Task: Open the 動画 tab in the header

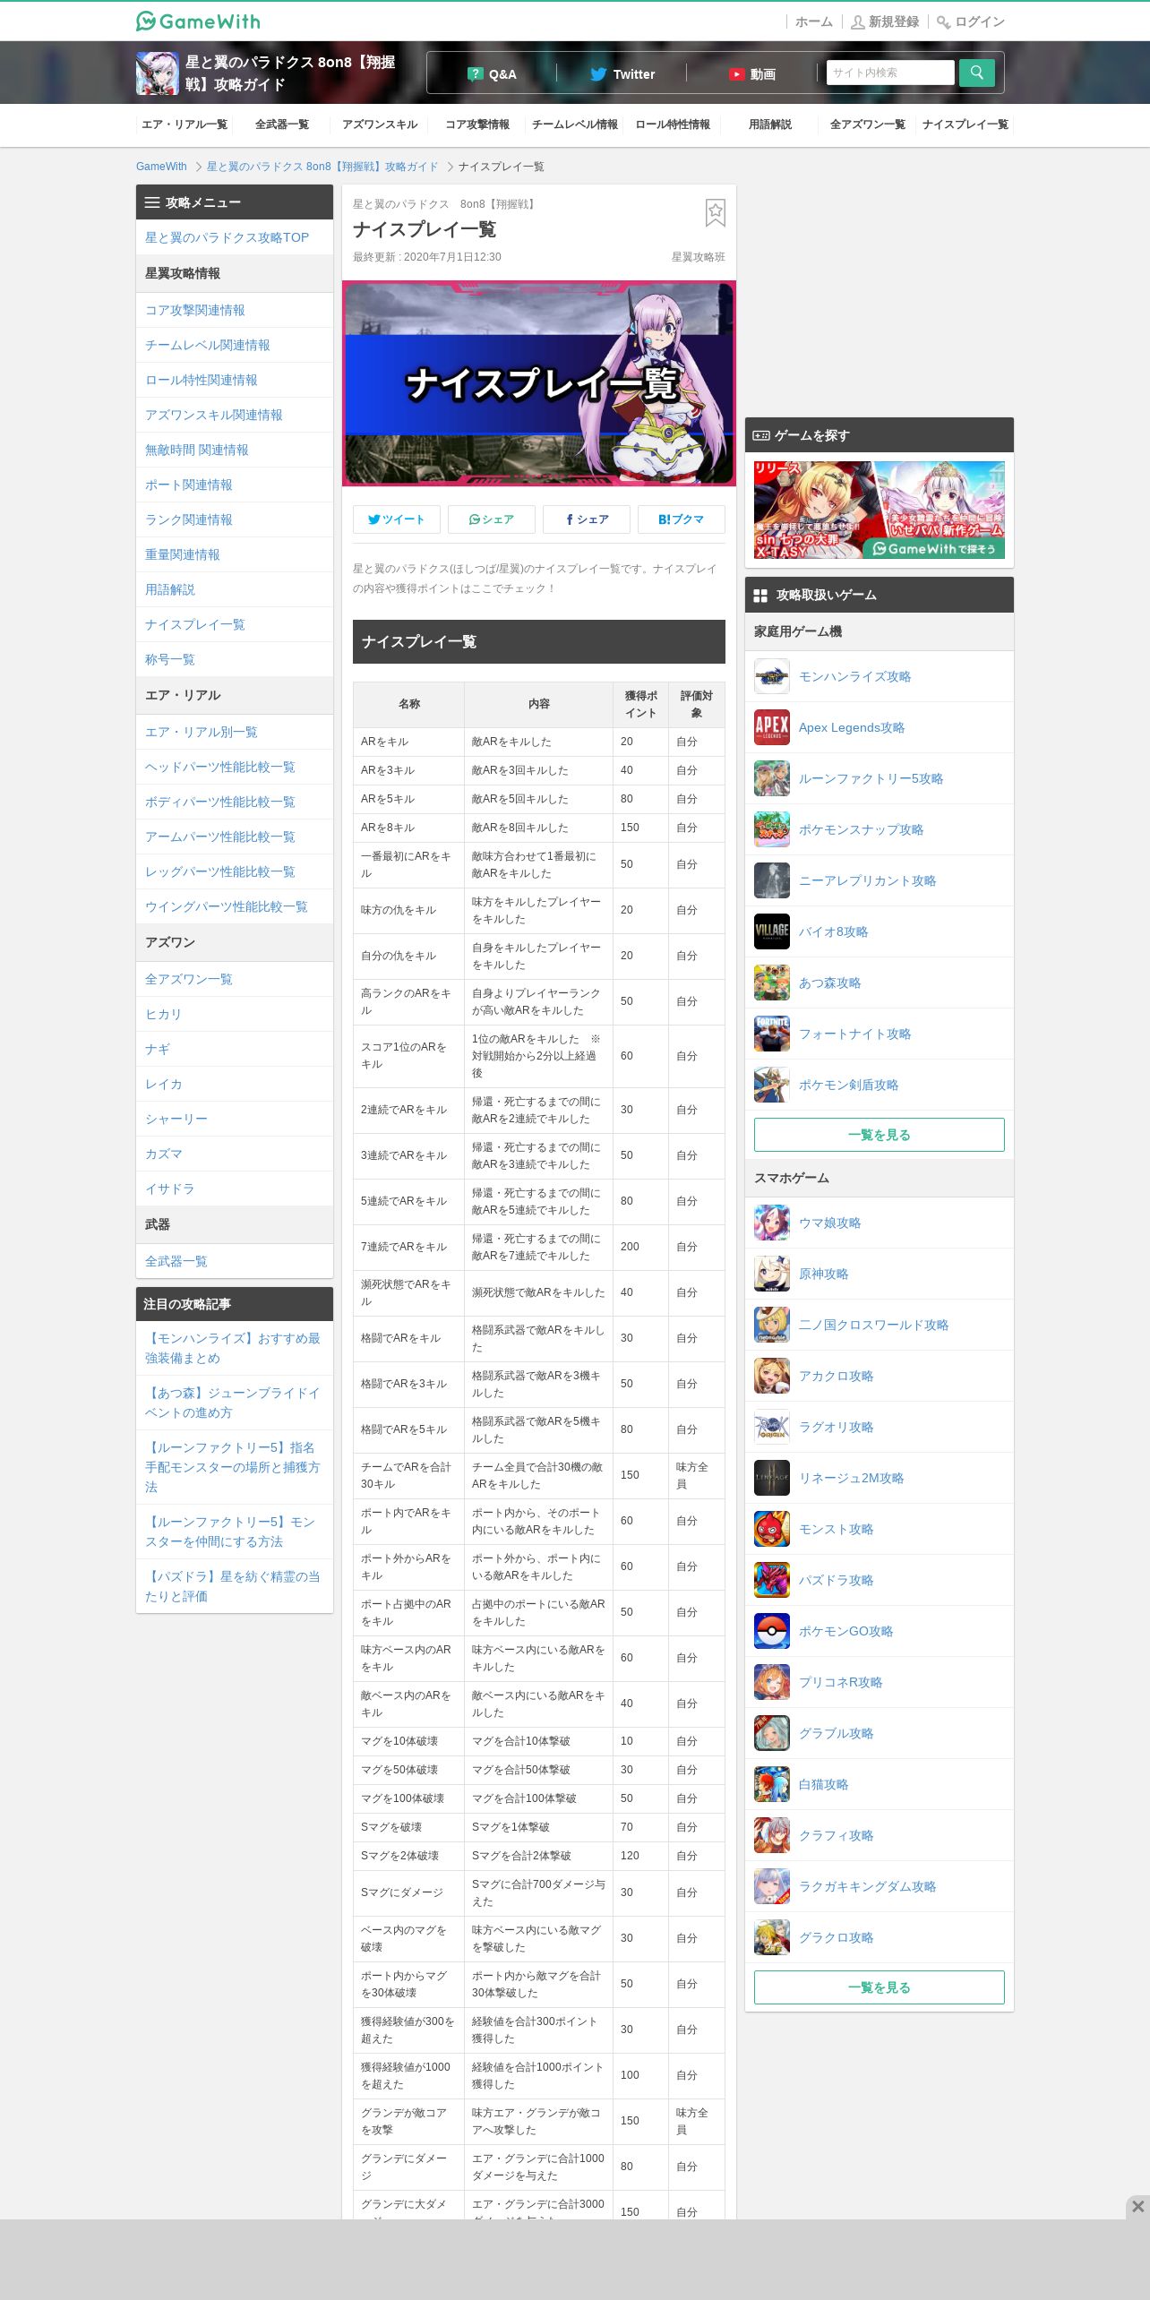Action: (x=751, y=74)
